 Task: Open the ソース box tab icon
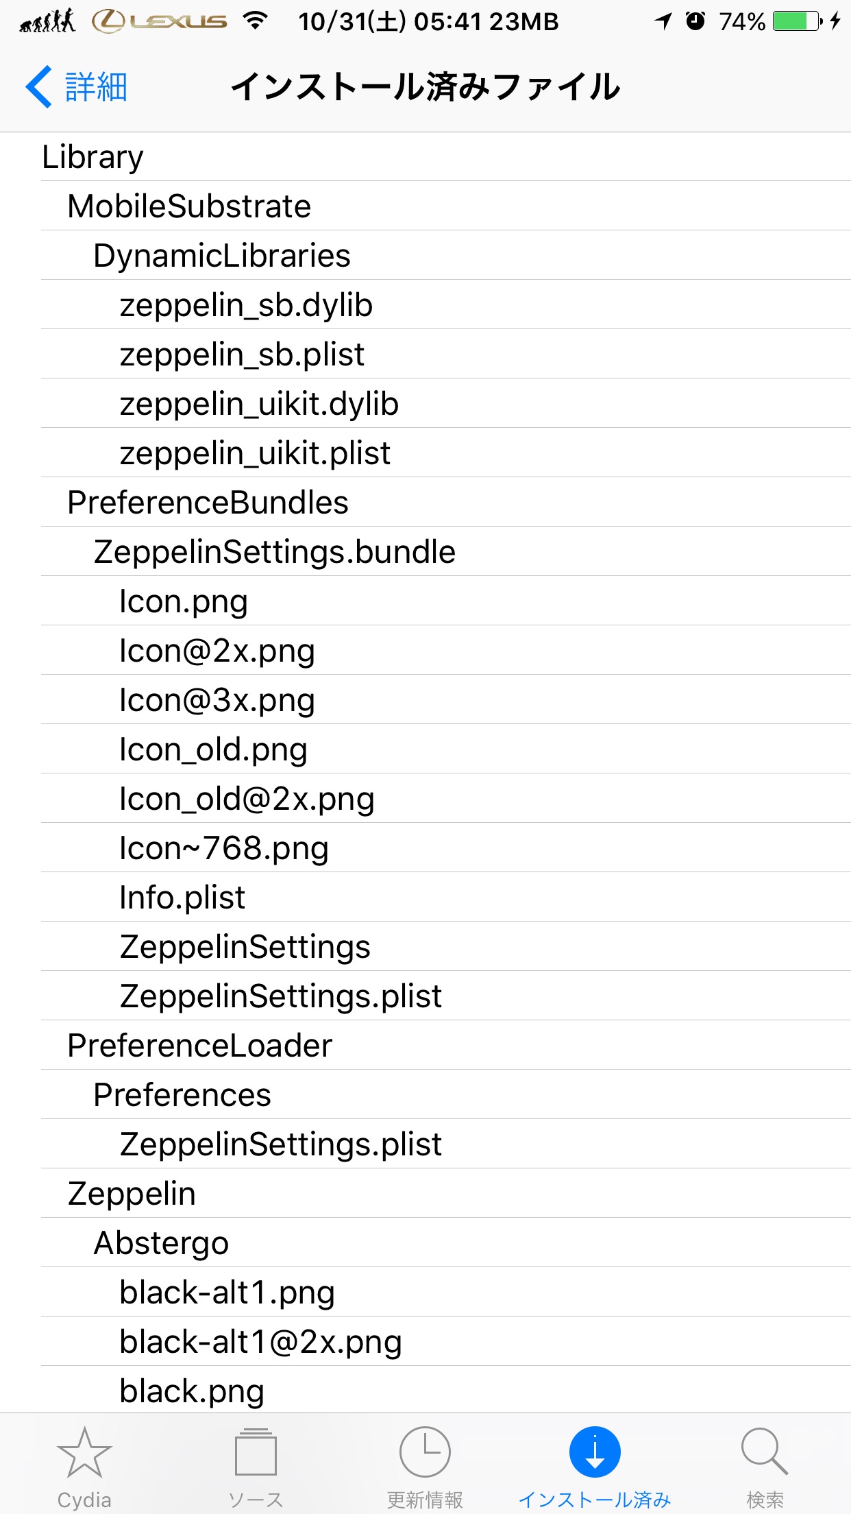[256, 1452]
